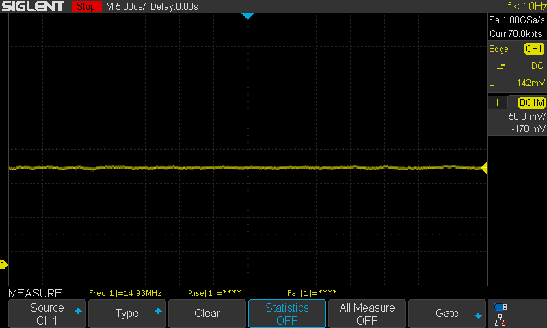Select the trigger level arrow on right edge
The width and height of the screenshot is (547, 328).
[484, 167]
